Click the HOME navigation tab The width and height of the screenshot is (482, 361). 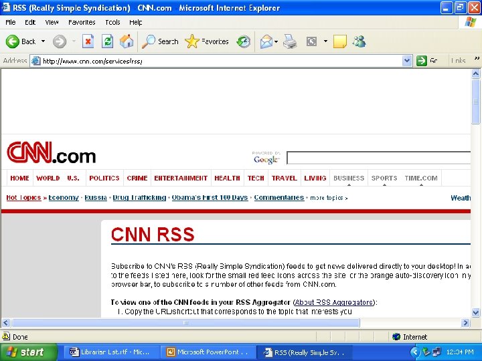click(x=19, y=178)
